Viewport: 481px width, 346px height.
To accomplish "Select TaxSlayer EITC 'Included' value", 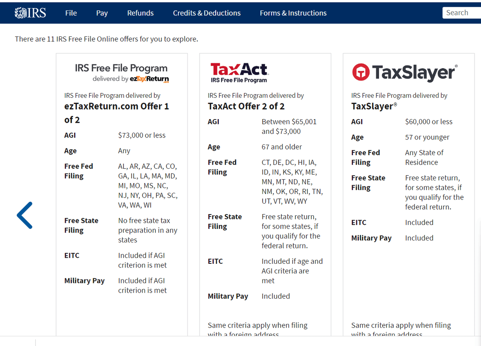I will (x=419, y=223).
